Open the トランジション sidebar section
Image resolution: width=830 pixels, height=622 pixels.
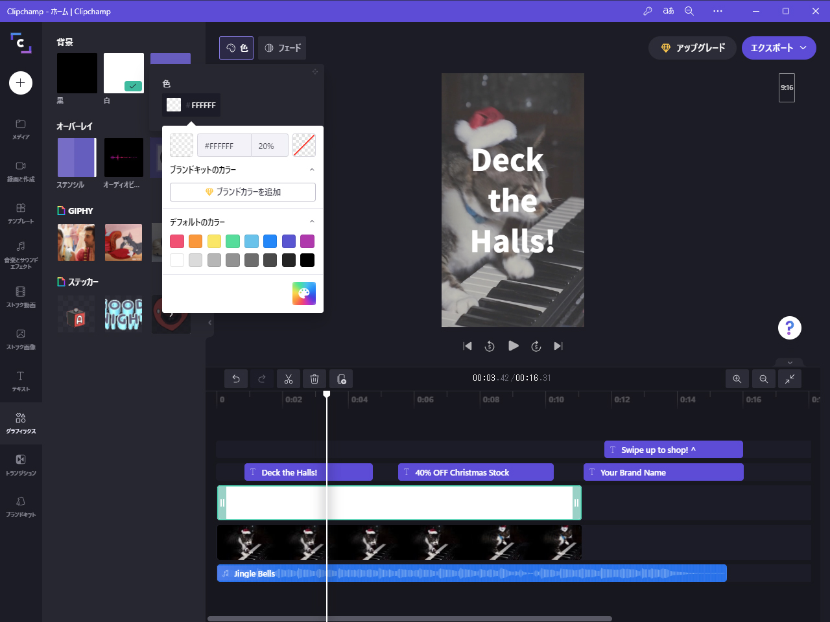coord(21,465)
